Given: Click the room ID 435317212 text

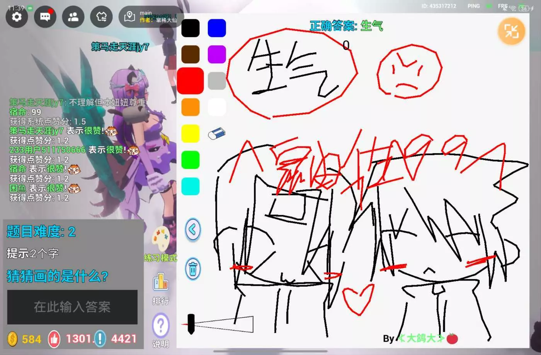Looking at the screenshot, I should 439,6.
